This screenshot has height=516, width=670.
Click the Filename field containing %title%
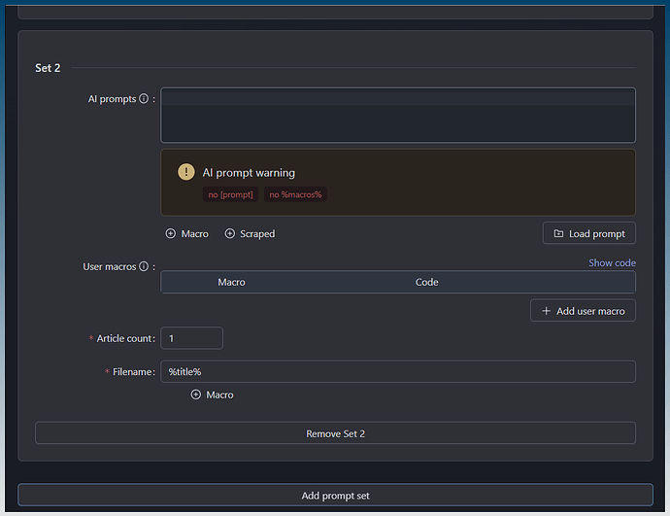tap(398, 371)
